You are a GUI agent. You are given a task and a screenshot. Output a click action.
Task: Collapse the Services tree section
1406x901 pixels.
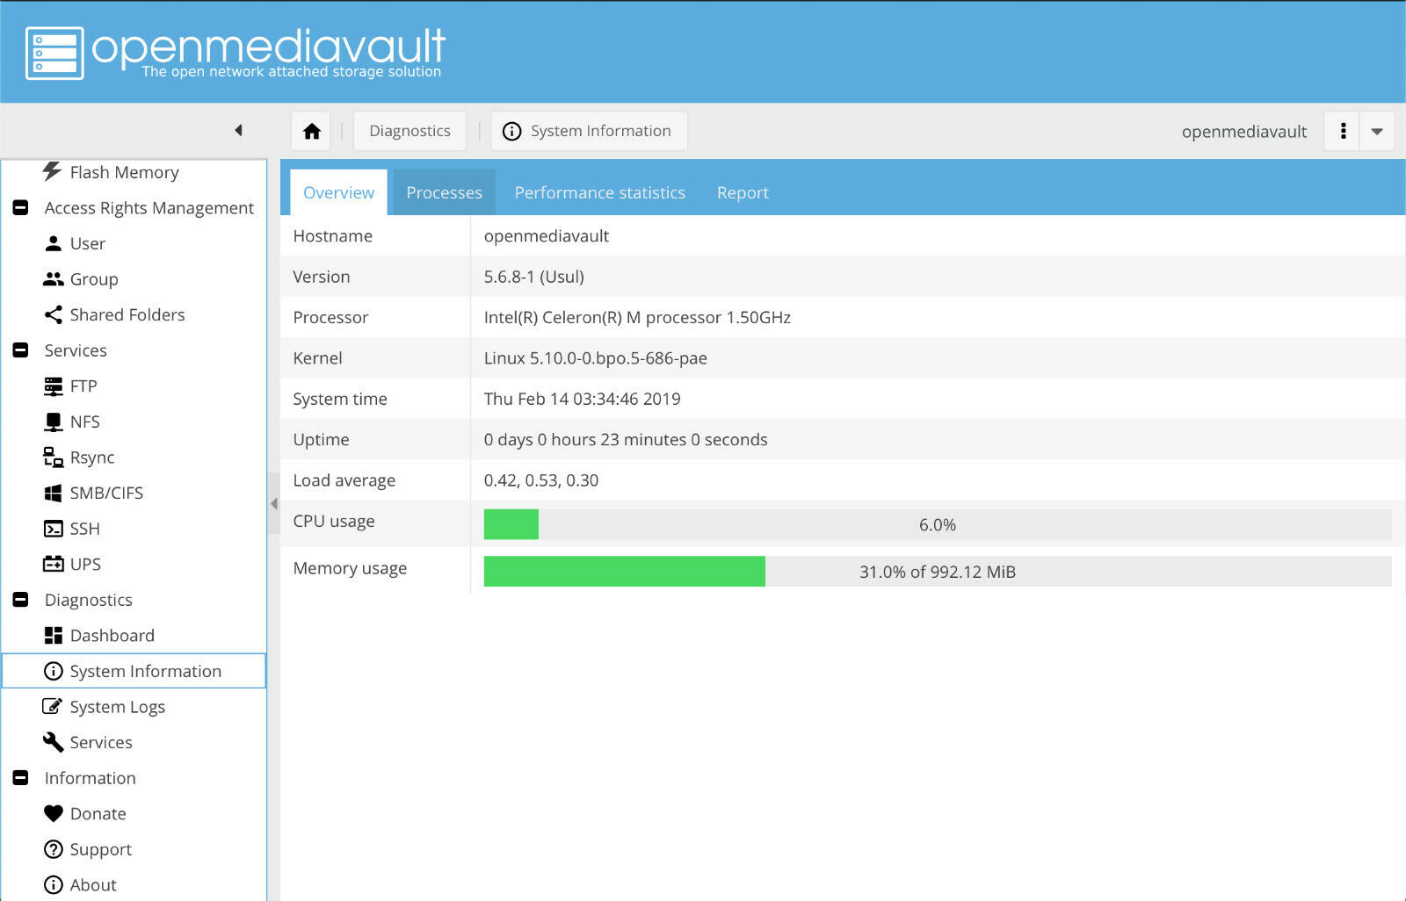pos(20,350)
